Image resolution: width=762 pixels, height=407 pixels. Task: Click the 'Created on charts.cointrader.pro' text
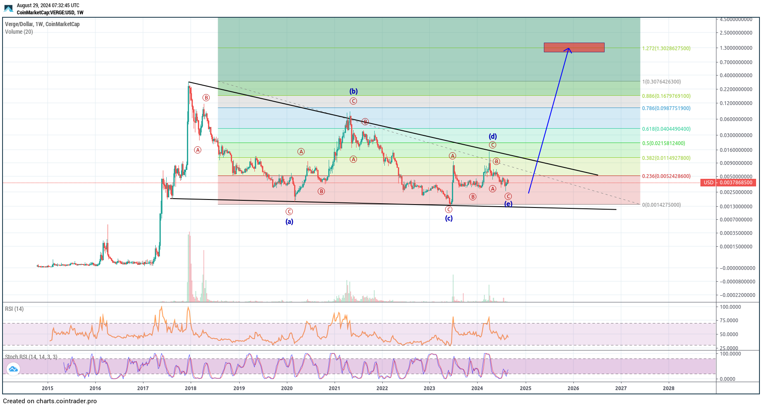coord(50,401)
